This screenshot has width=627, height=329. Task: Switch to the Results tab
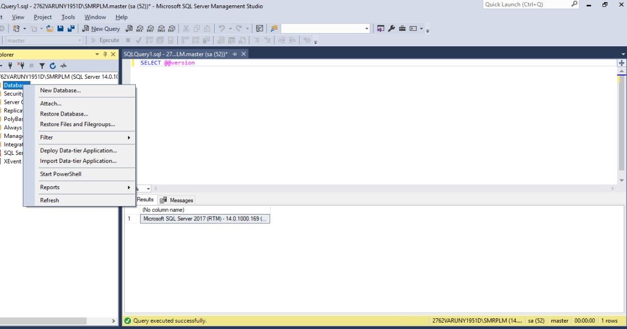click(145, 200)
